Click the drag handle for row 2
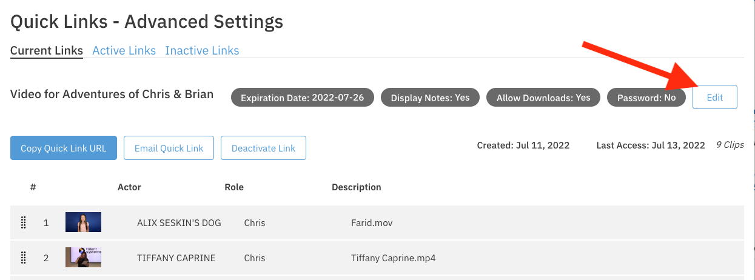This screenshot has height=280, width=755. [x=24, y=258]
